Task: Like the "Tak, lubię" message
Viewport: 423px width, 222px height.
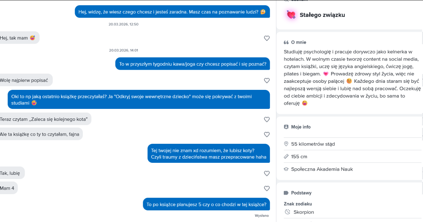Action: (x=267, y=173)
